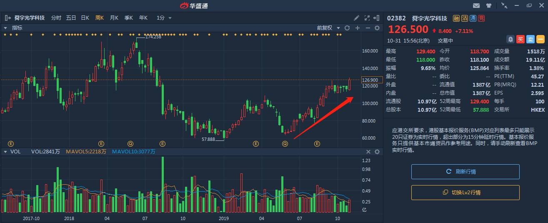The height and width of the screenshot is (223, 548).
Task: Click the 刷新行情 button
Action: (x=465, y=172)
